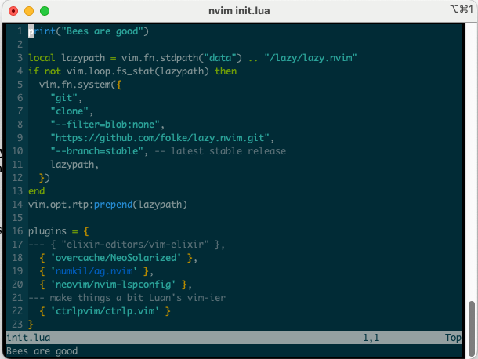Click the "clone" string on line 7
The image size is (478, 359).
pos(69,111)
